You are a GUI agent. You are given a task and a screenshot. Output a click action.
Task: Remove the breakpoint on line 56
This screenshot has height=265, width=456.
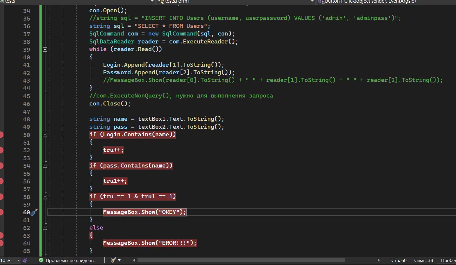pyautogui.click(x=1, y=181)
